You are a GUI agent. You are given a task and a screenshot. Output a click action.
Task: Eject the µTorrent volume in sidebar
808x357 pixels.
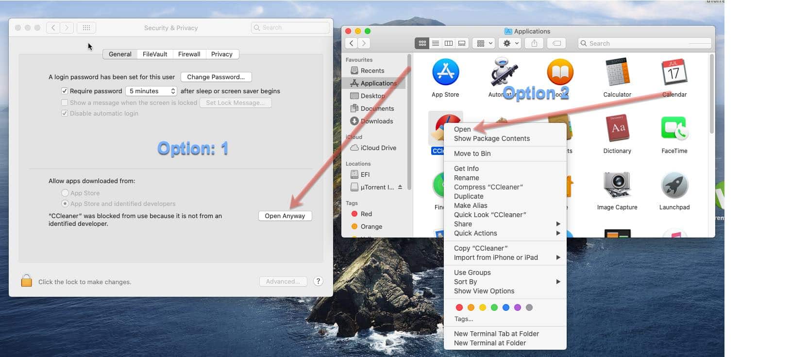(400, 187)
